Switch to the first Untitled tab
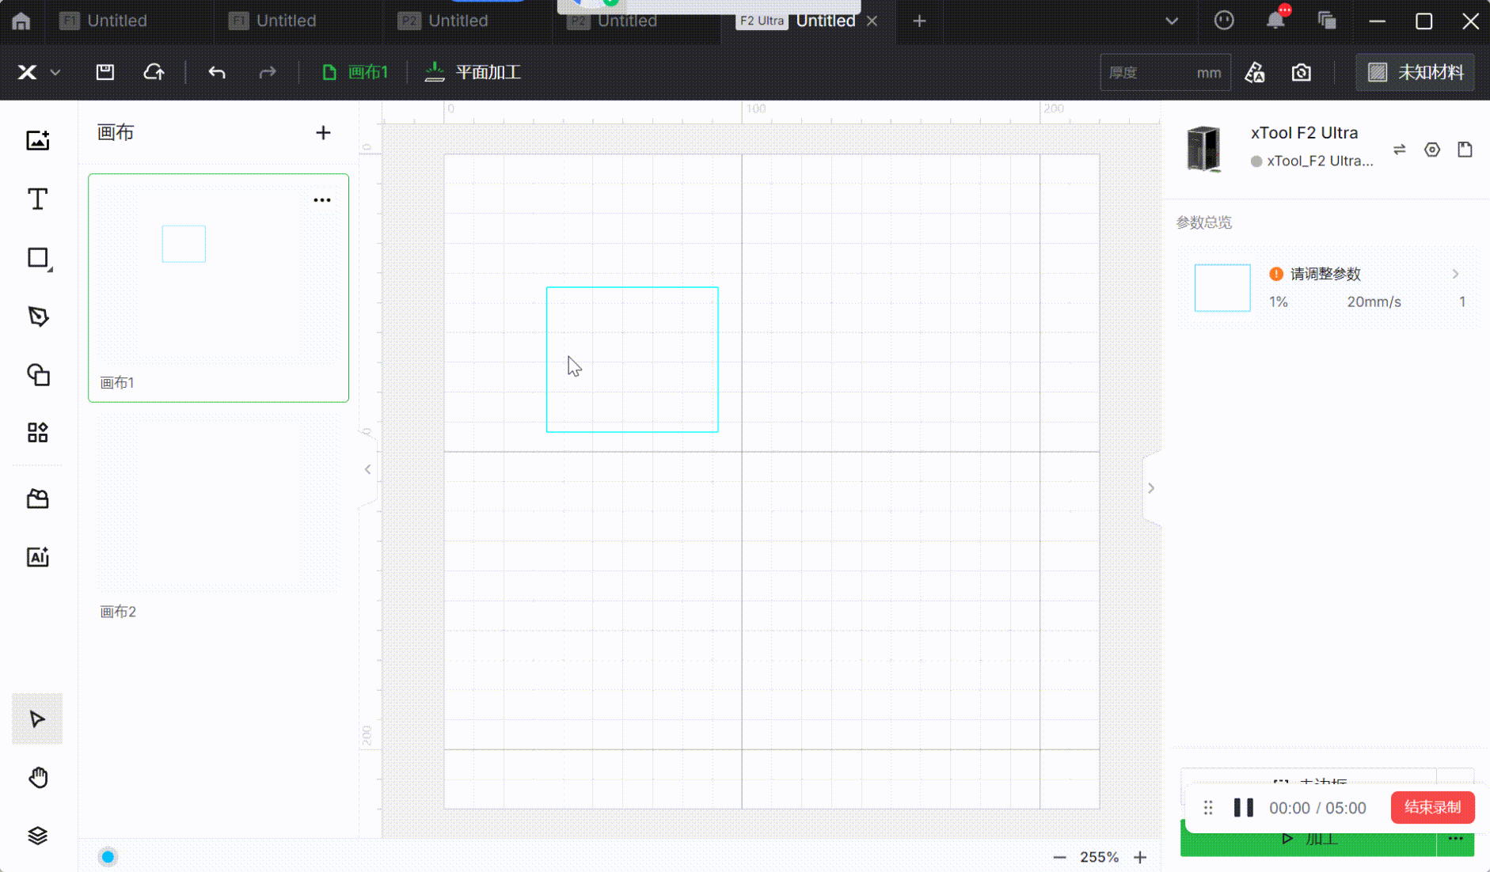Image resolution: width=1490 pixels, height=872 pixels. [116, 21]
